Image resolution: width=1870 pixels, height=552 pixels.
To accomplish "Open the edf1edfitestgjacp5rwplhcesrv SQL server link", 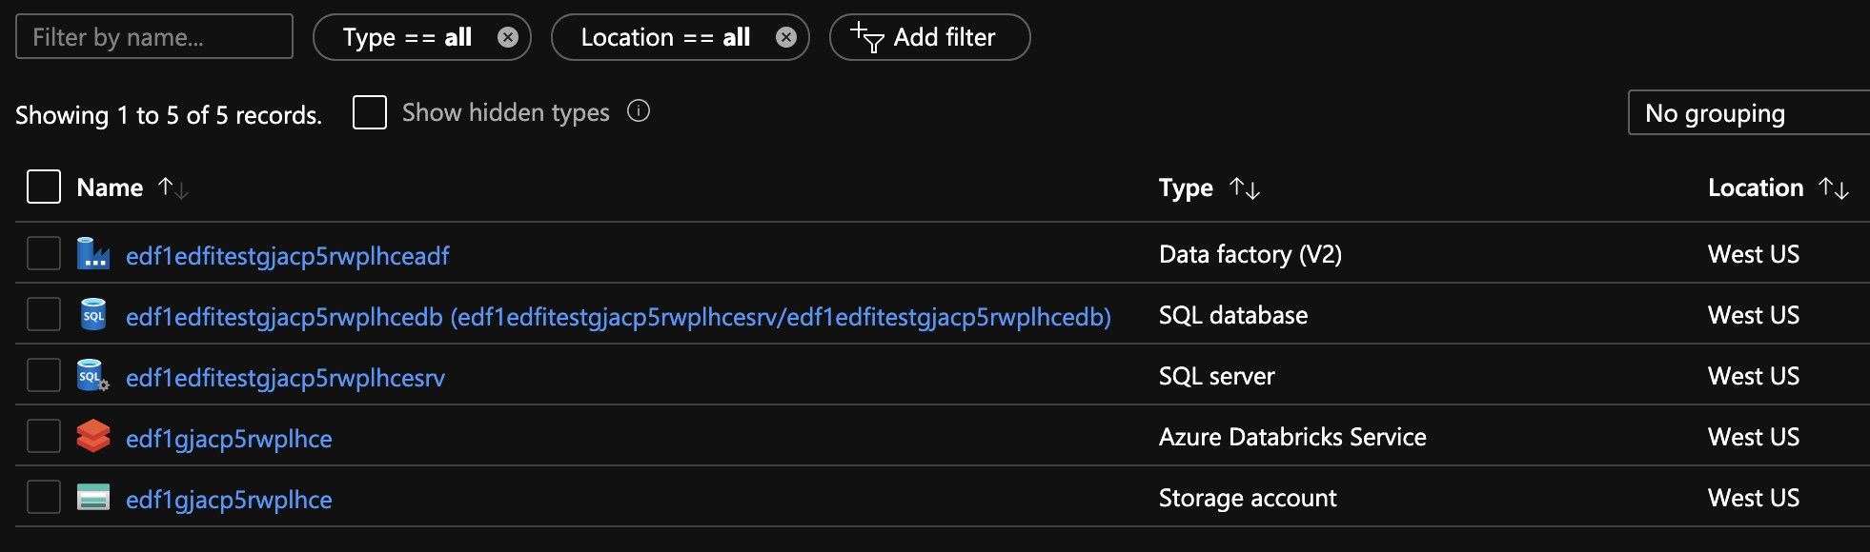I will pyautogui.click(x=285, y=378).
